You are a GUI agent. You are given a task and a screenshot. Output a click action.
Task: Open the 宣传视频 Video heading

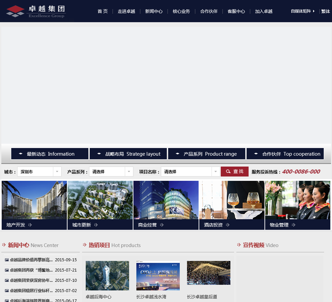tap(261, 245)
